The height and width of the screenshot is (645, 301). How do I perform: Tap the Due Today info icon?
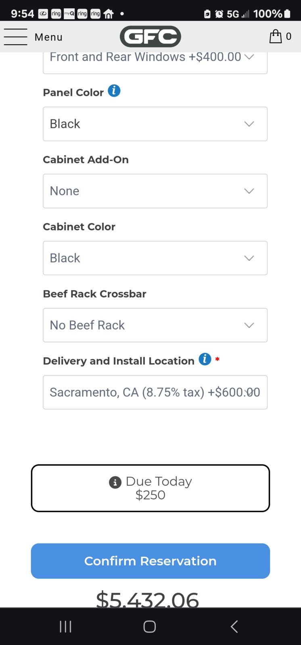click(x=115, y=482)
